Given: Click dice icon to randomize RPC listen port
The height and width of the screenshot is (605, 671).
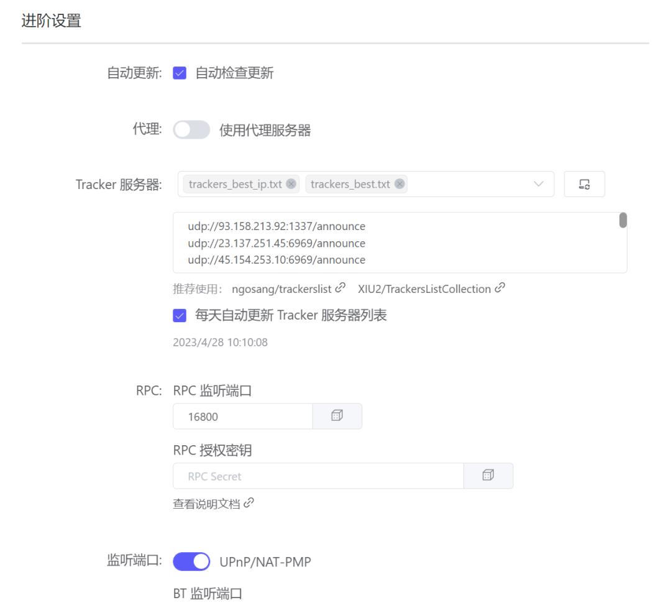Looking at the screenshot, I should (x=337, y=416).
